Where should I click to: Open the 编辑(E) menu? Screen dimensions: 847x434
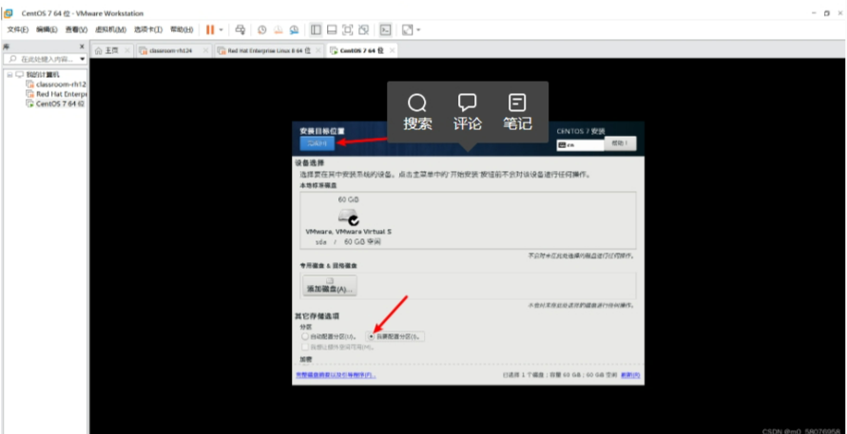point(47,29)
